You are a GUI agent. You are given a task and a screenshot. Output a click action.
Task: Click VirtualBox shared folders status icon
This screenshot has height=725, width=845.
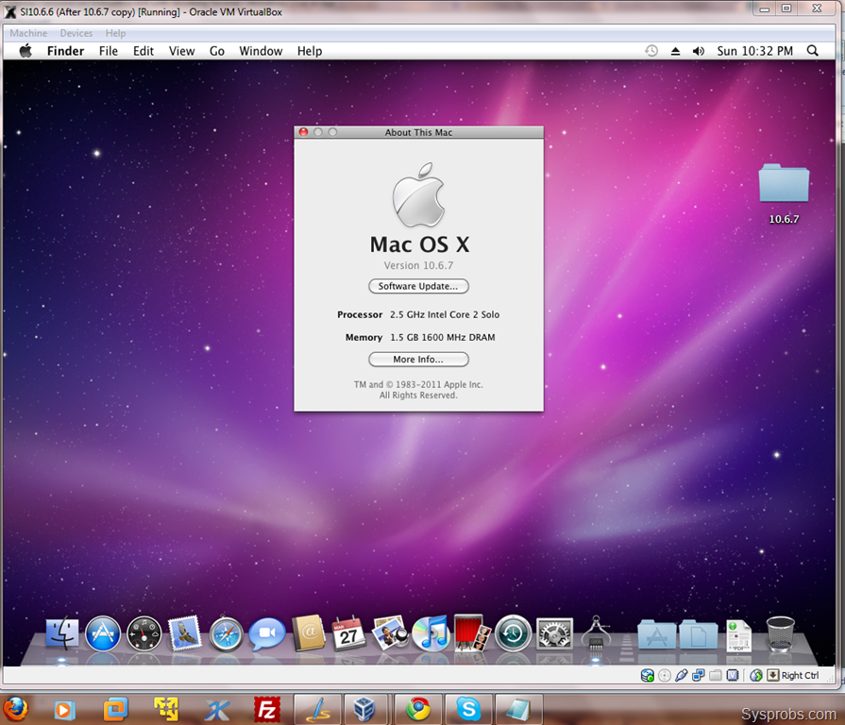715,675
